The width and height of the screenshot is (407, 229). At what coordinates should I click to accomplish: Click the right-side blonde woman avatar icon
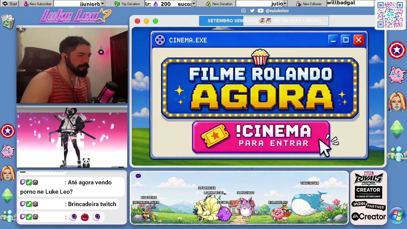point(397,101)
